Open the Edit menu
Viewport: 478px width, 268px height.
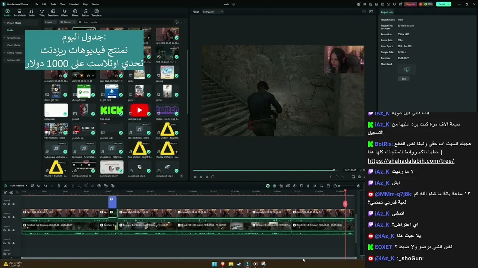tap(44, 4)
